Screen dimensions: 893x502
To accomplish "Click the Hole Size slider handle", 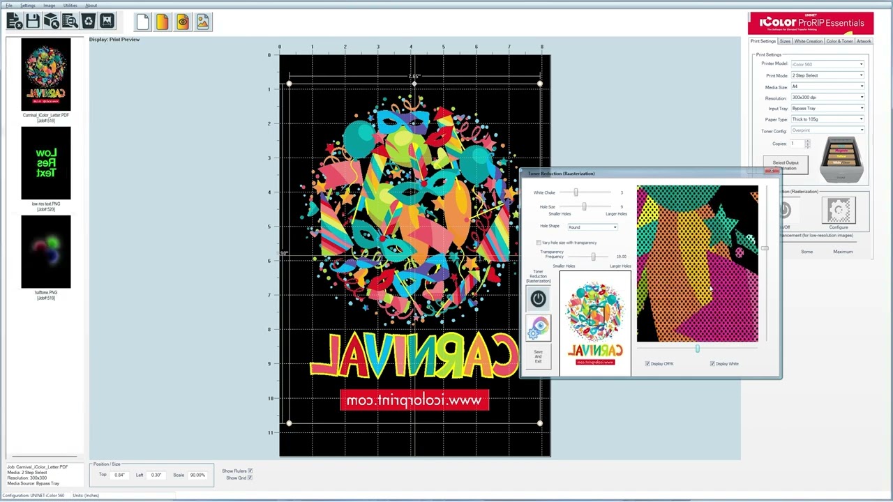I will click(x=585, y=206).
